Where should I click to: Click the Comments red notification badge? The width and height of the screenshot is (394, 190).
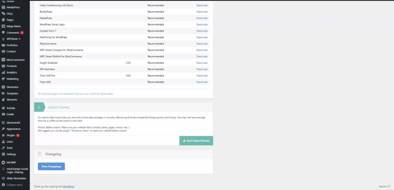[22, 33]
